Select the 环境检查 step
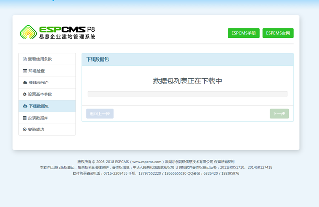The width and height of the screenshot is (319, 207). pyautogui.click(x=47, y=71)
